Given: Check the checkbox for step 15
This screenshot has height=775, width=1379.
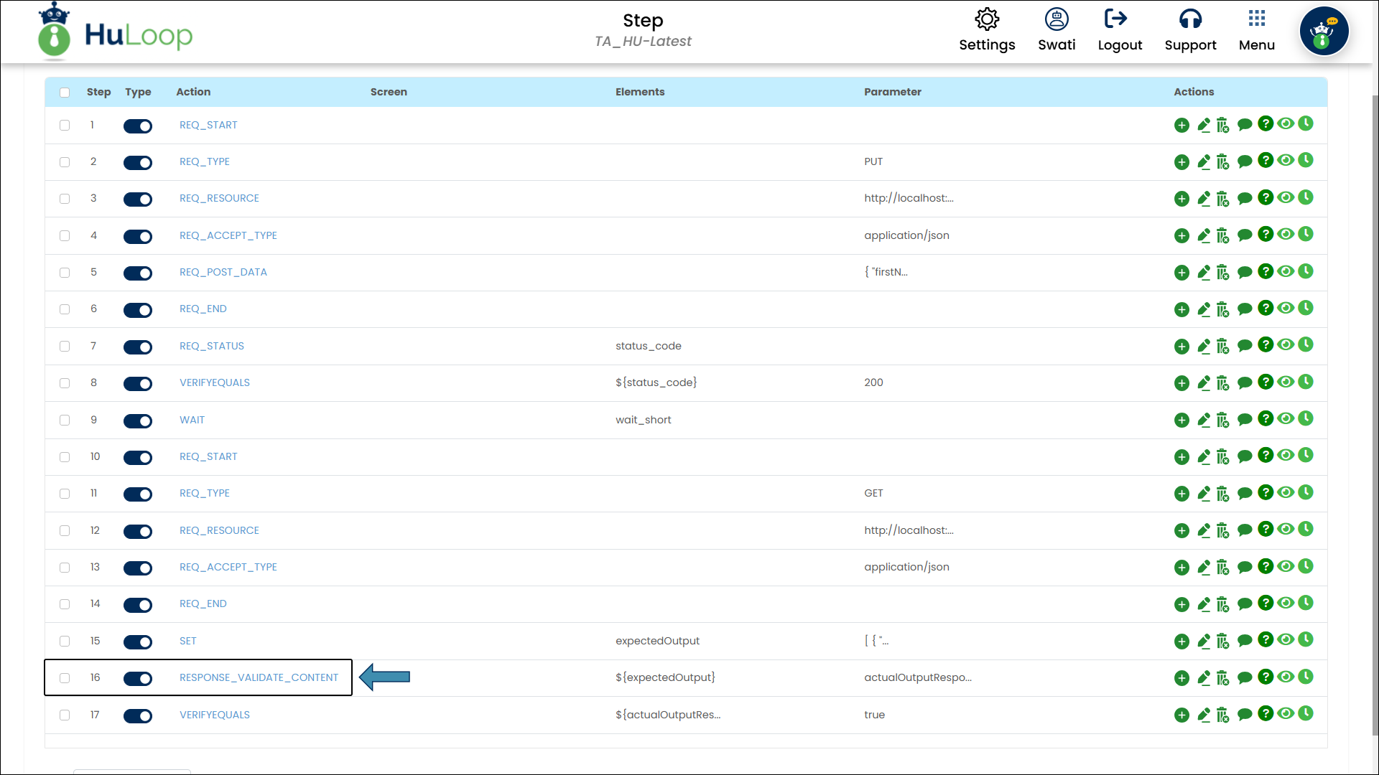Looking at the screenshot, I should coord(65,642).
